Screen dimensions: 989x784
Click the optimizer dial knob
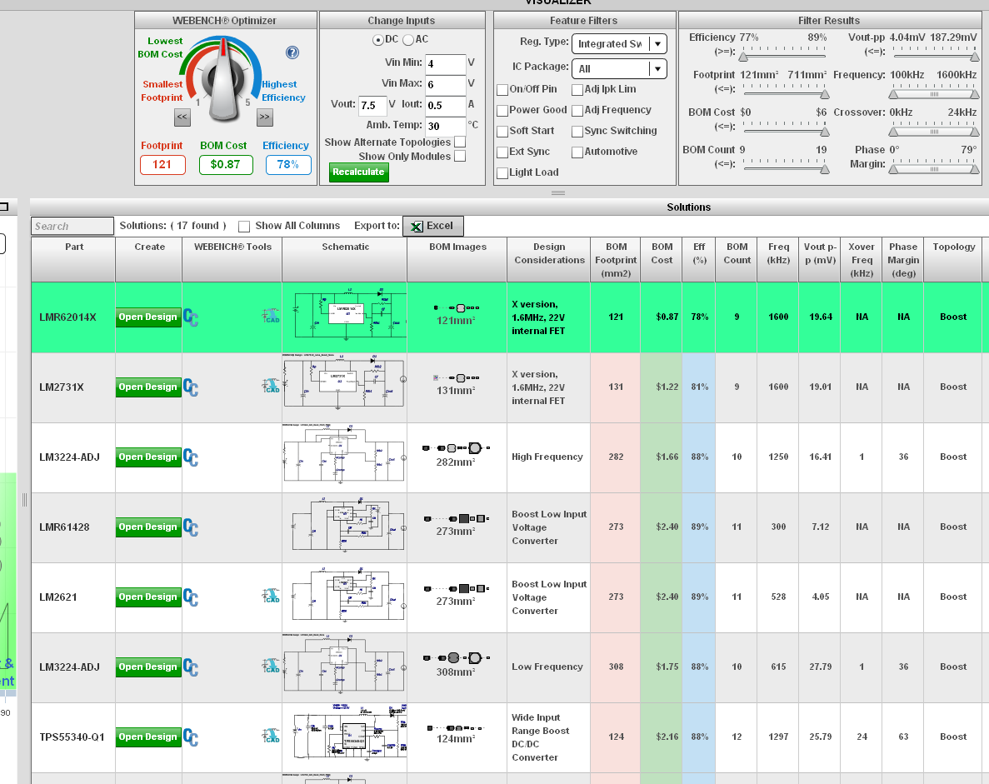[224, 82]
